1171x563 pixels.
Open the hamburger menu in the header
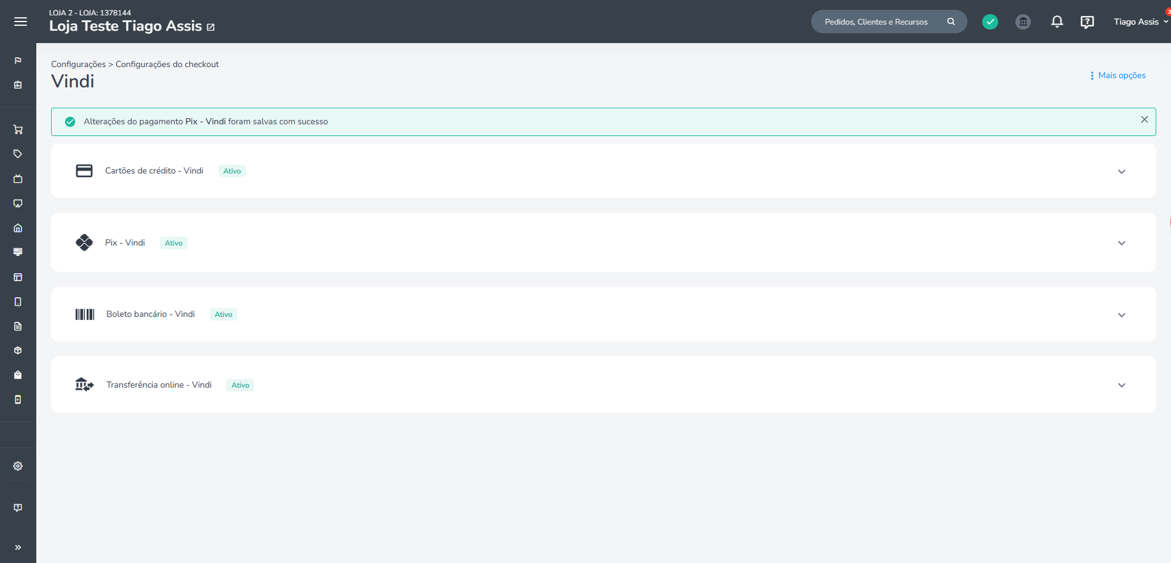click(x=20, y=22)
